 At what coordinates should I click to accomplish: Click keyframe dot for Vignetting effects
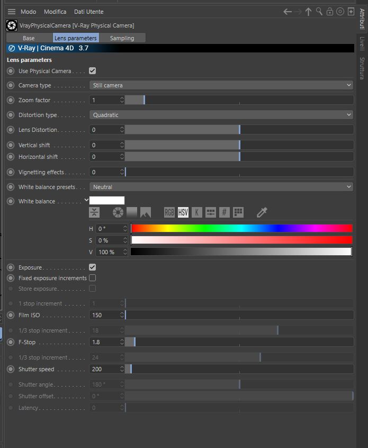tap(11, 172)
